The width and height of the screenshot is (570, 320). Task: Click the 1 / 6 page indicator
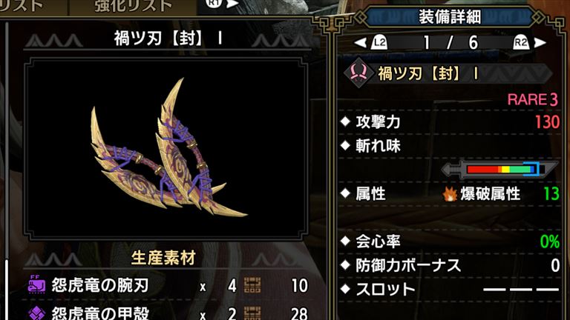[450, 43]
